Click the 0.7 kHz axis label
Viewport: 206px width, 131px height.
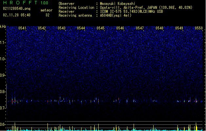pyautogui.click(x=3, y=108)
